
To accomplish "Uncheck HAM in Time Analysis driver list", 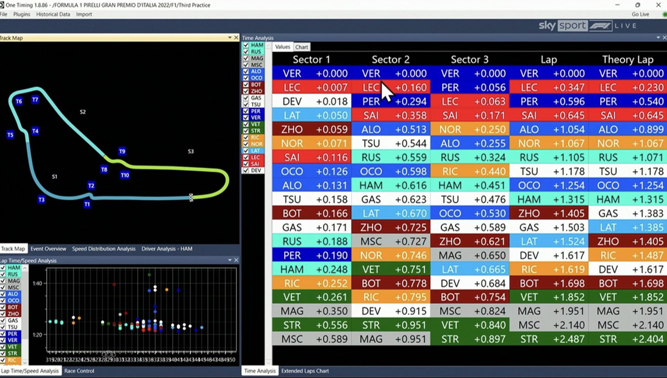I will [x=246, y=45].
